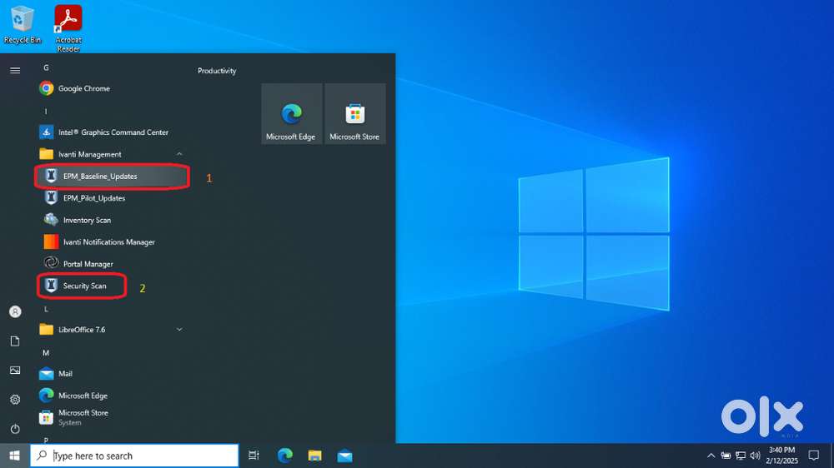Expand the Start menu hamburger button
834x468 pixels.
click(x=15, y=70)
